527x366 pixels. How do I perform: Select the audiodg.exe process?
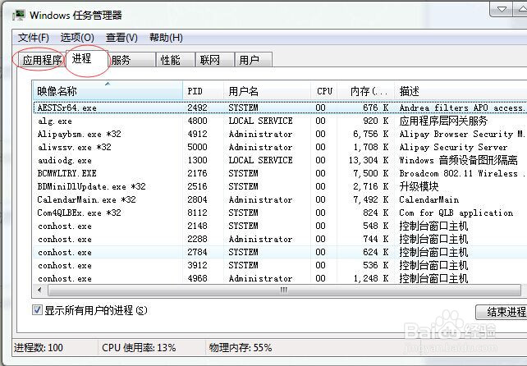[x=280, y=160]
